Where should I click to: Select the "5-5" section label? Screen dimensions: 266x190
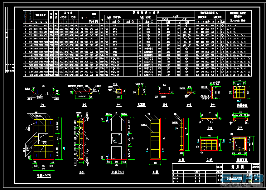[165, 105]
